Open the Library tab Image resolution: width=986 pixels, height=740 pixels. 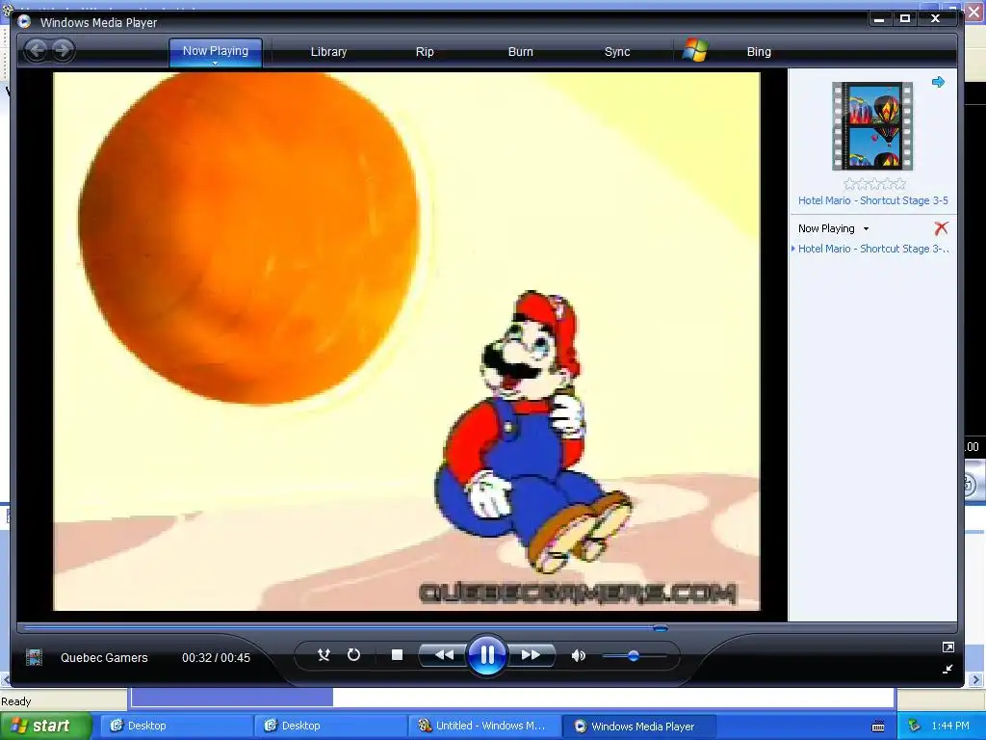(328, 52)
